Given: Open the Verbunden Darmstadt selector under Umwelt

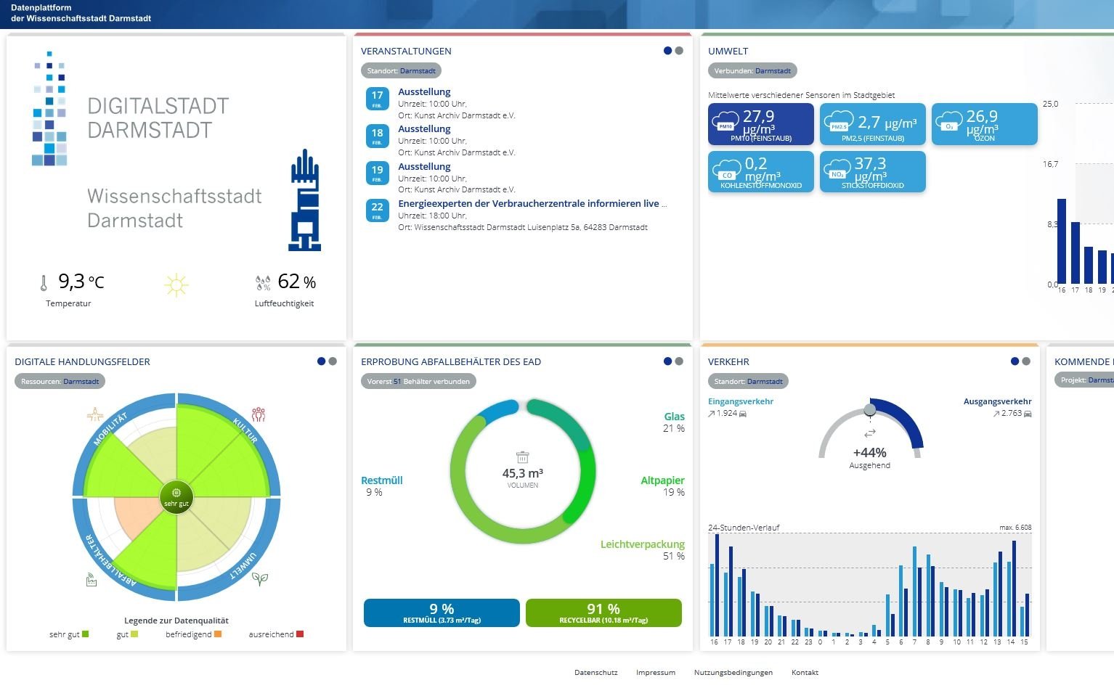Looking at the screenshot, I should 752,71.
